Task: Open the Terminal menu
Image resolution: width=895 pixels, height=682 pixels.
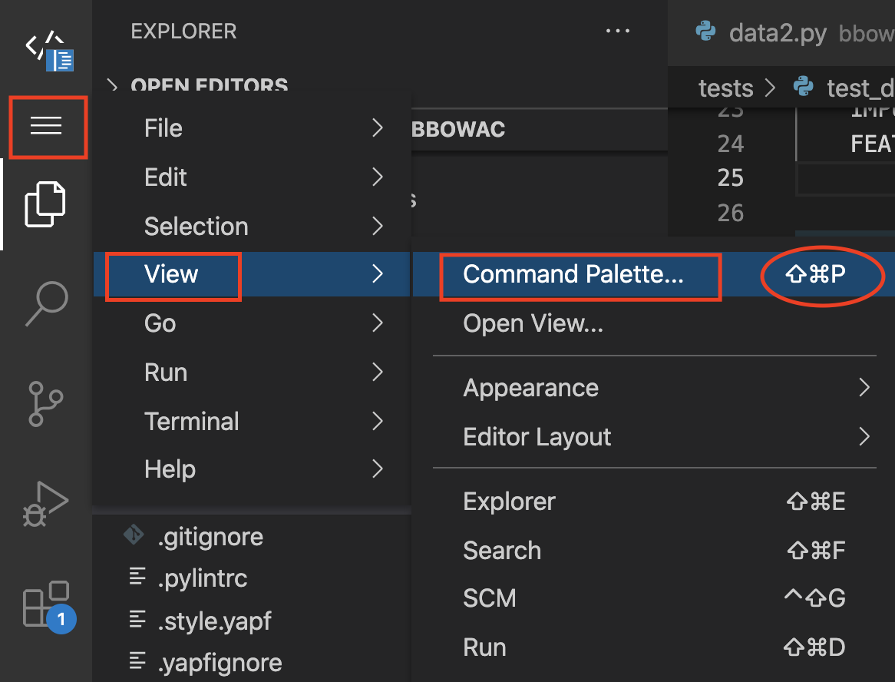Action: [191, 421]
